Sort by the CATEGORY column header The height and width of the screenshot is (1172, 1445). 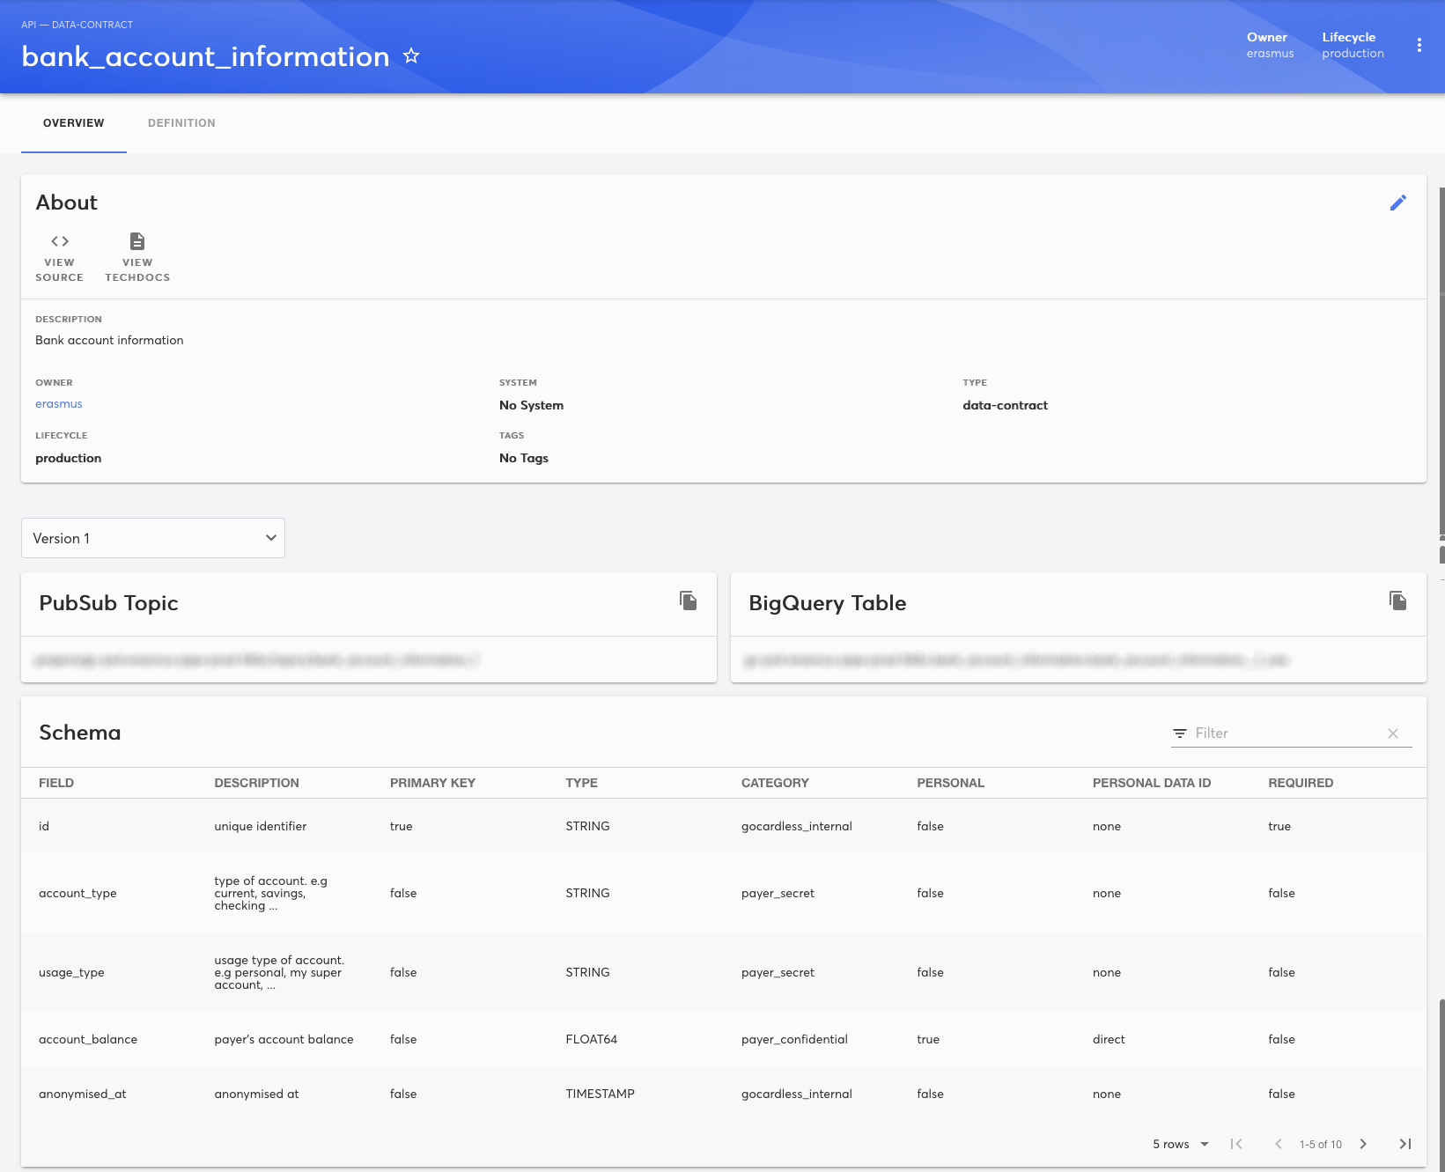click(775, 783)
